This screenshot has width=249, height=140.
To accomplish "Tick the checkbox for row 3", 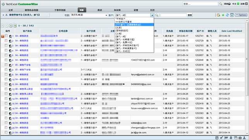I will pos(6,46).
